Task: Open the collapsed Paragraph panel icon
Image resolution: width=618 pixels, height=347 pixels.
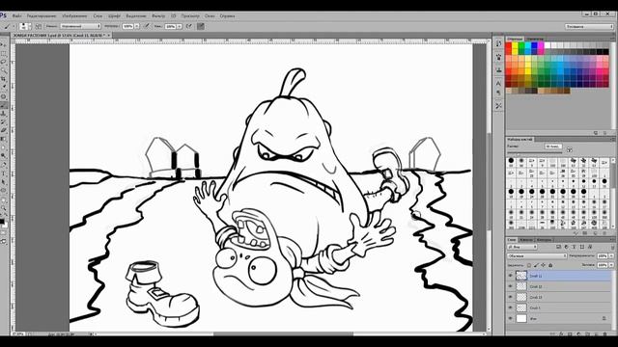Action: [498, 93]
